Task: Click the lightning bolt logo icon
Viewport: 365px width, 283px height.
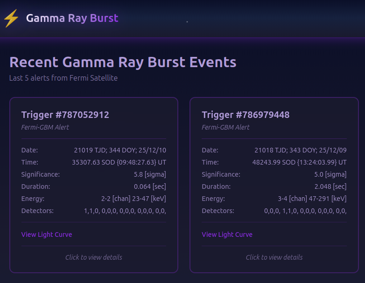Action: 11,18
